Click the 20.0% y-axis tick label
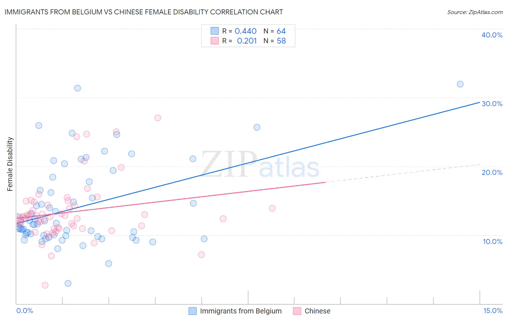Screen dimensions: 507x321 [492, 172]
